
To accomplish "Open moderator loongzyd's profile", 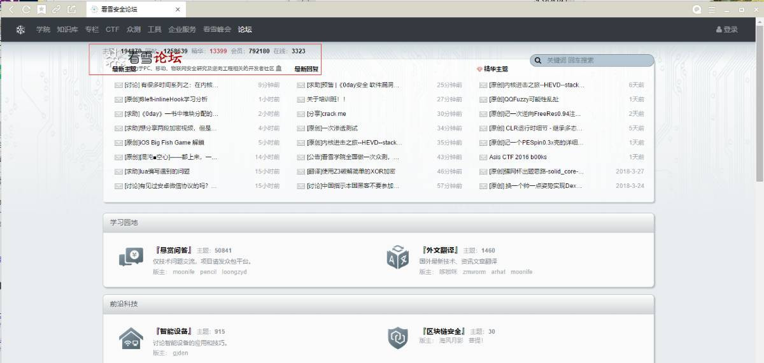I will click(234, 272).
